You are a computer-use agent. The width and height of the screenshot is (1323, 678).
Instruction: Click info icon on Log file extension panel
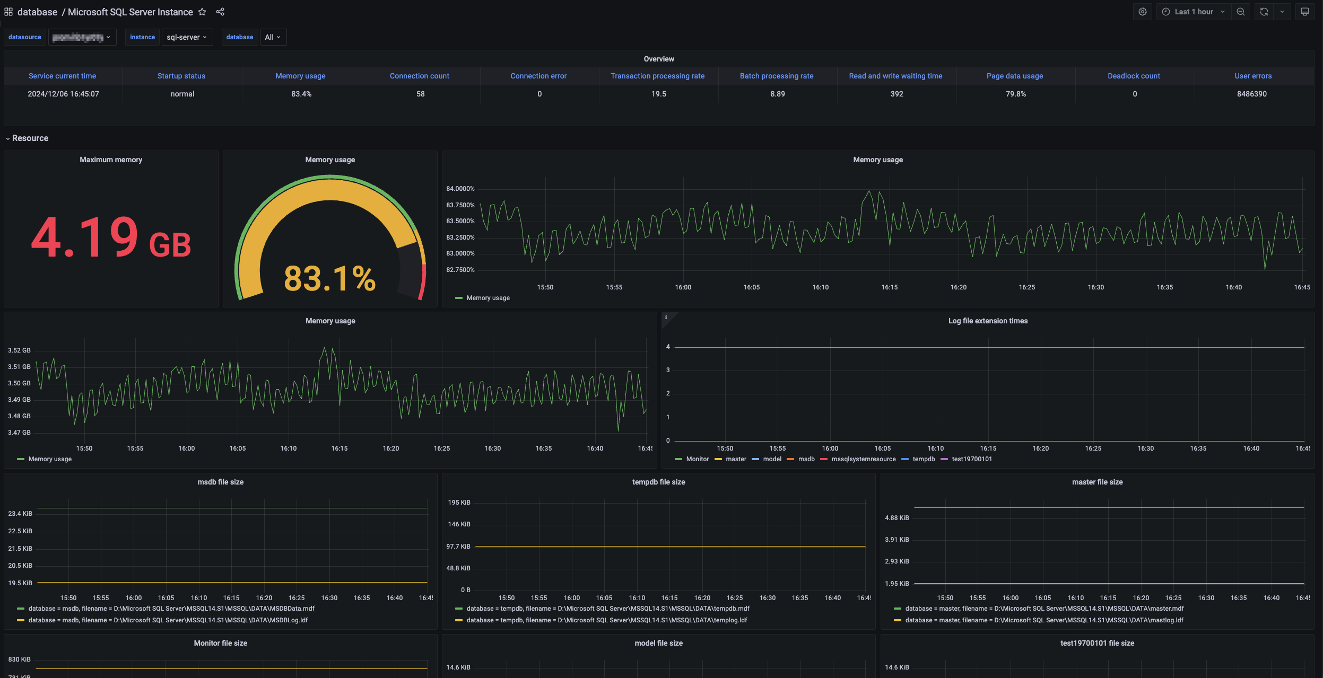pyautogui.click(x=666, y=317)
